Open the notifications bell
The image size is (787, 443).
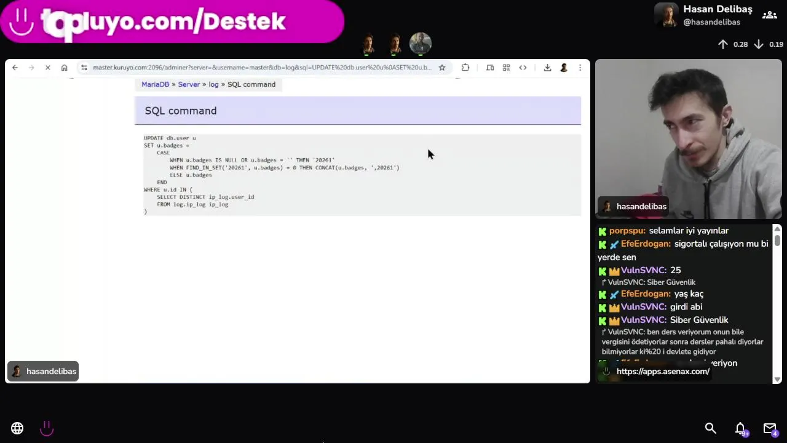click(x=740, y=428)
